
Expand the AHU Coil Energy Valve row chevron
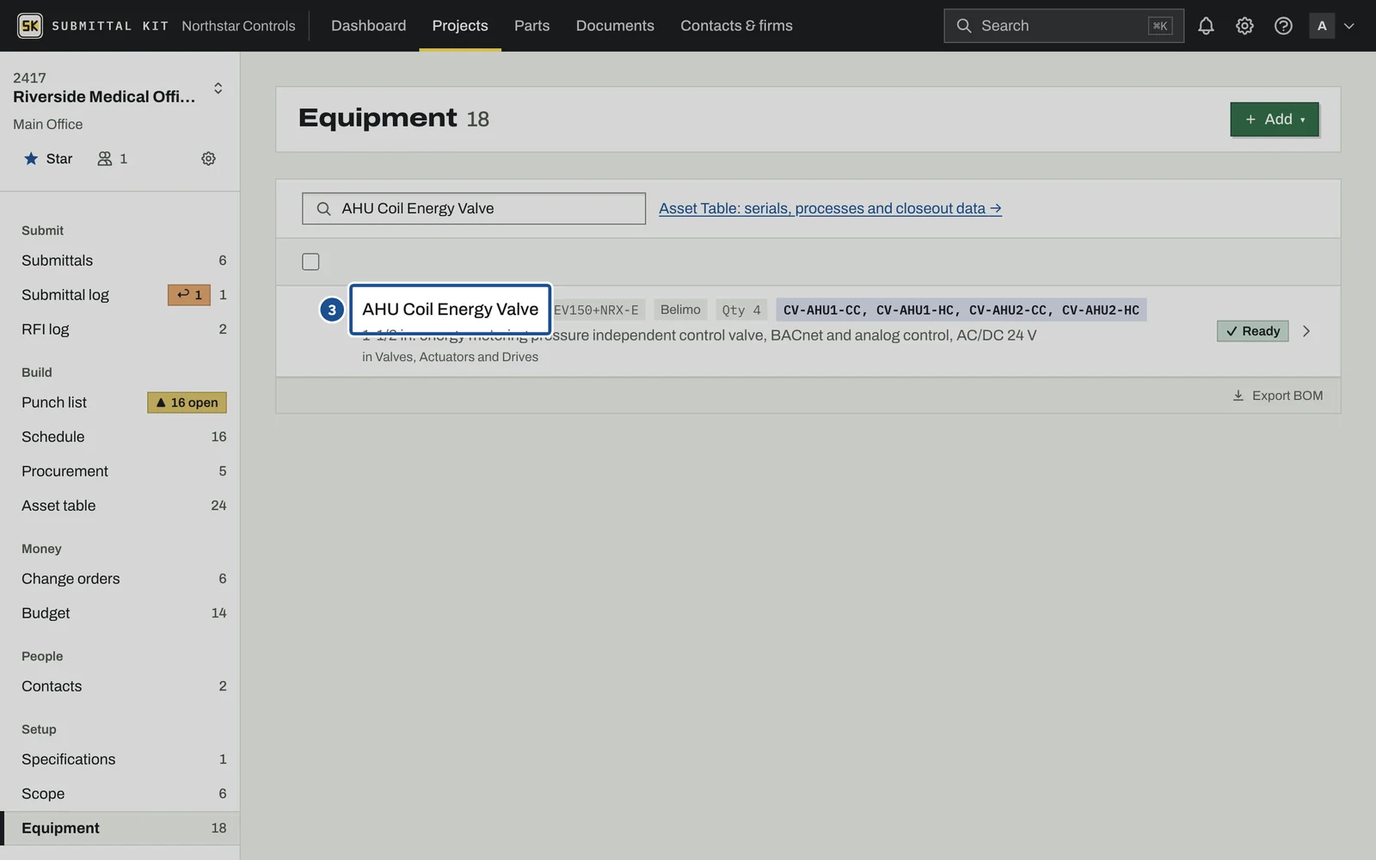pos(1306,331)
